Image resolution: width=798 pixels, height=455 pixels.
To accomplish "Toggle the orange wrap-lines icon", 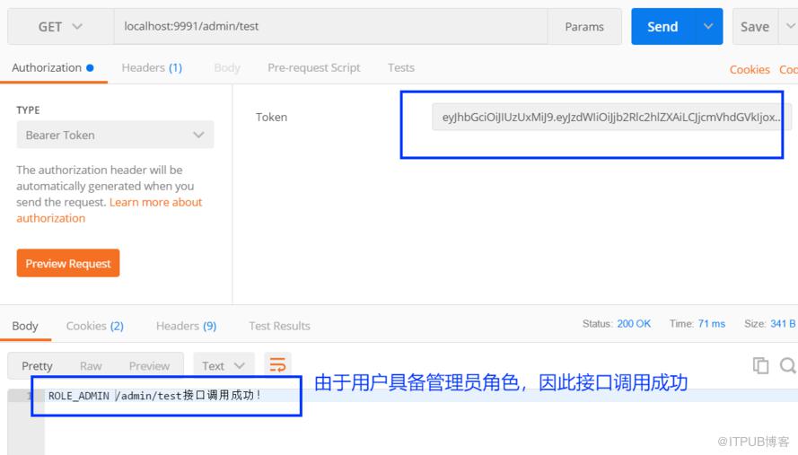I will (277, 365).
